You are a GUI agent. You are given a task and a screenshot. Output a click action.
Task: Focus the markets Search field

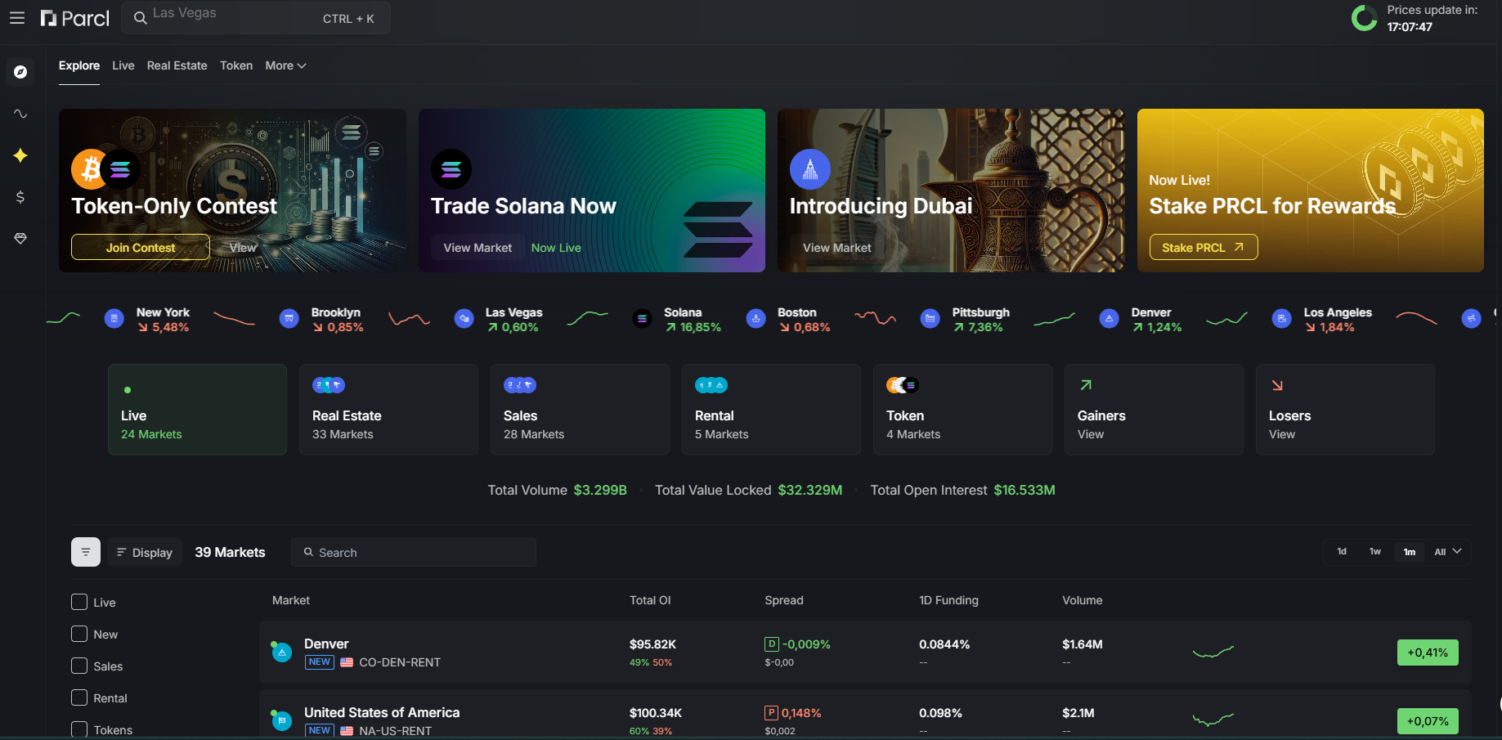(414, 553)
